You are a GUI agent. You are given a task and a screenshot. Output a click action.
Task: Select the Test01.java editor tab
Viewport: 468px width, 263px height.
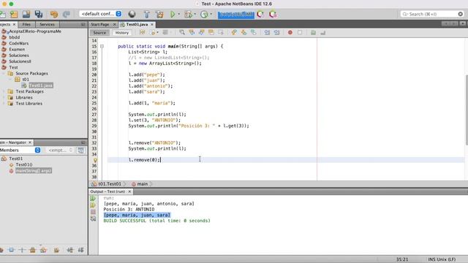[x=137, y=24]
